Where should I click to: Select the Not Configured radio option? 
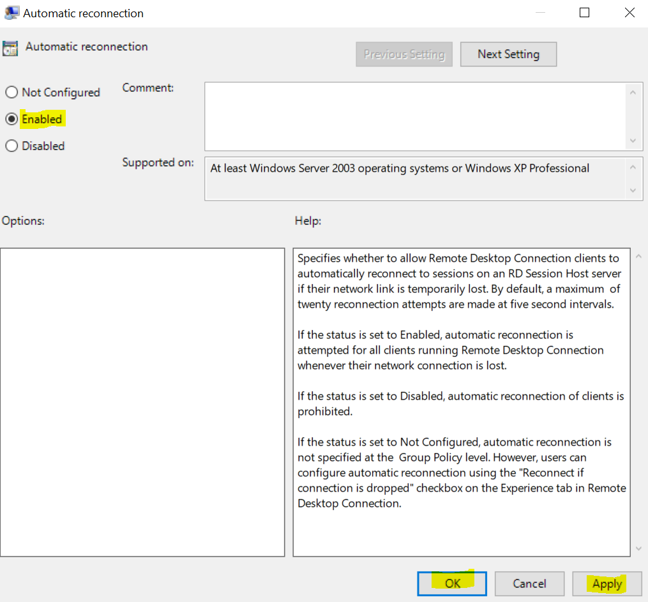click(x=11, y=93)
